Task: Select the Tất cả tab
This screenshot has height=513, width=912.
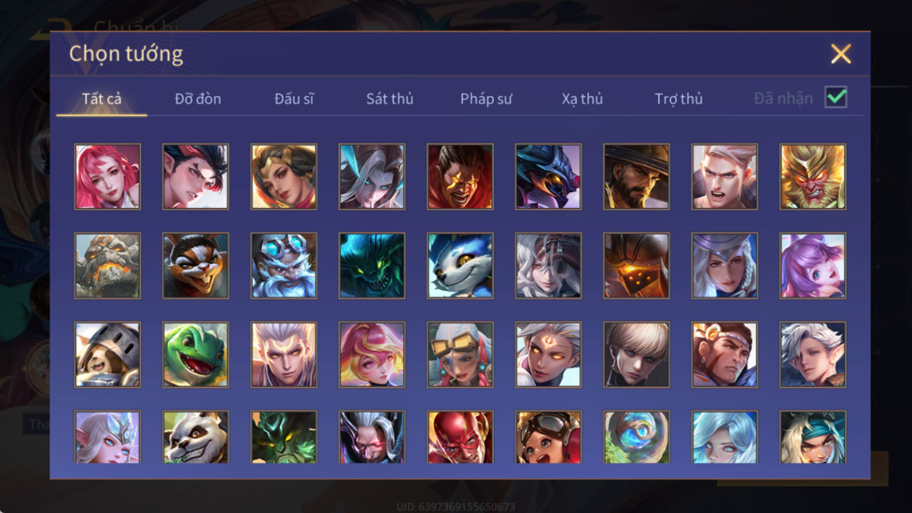Action: 102,99
